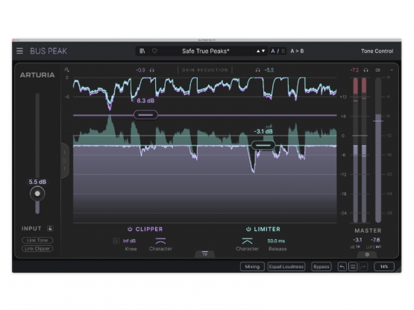Select the previous preset with up arrow
Viewport: 414px width, 310px height.
(x=258, y=51)
